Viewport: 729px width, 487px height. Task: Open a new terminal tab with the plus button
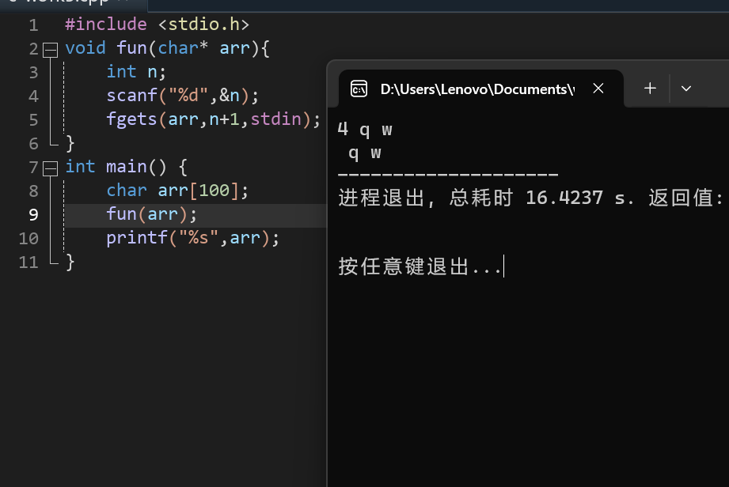pos(648,89)
